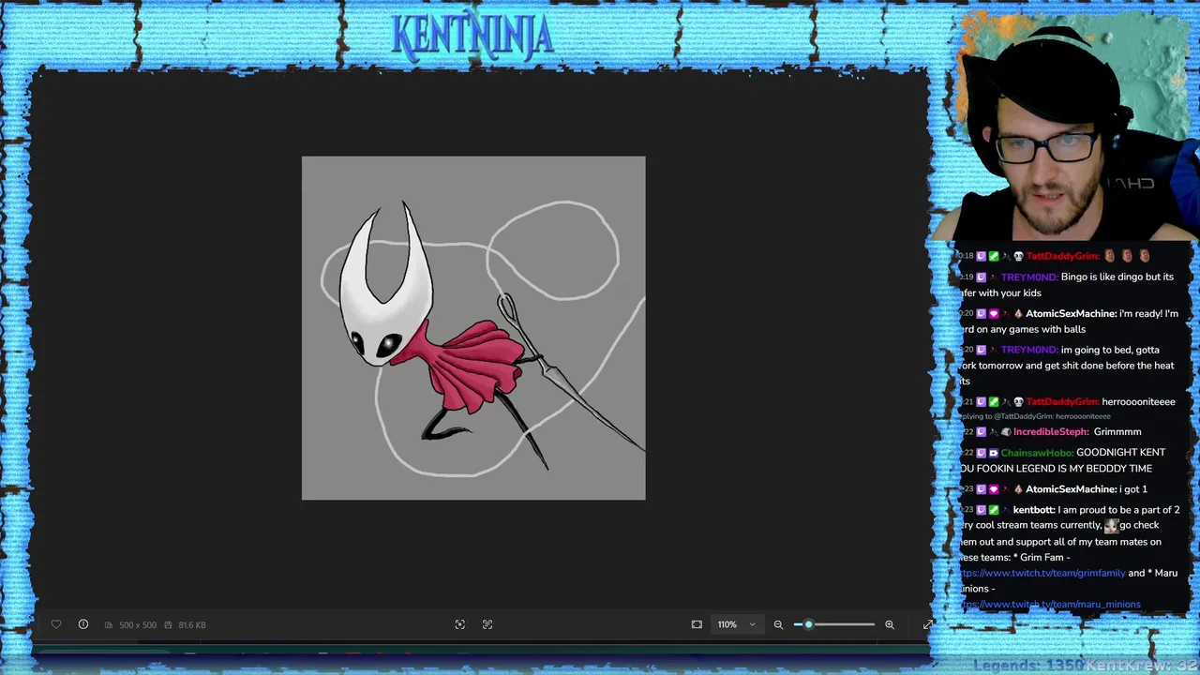Click IncredibleSteph username in chat

point(1051,431)
